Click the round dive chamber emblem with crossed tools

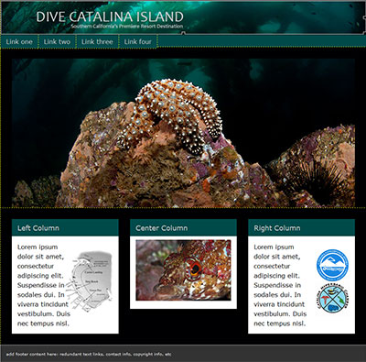pos(333,299)
